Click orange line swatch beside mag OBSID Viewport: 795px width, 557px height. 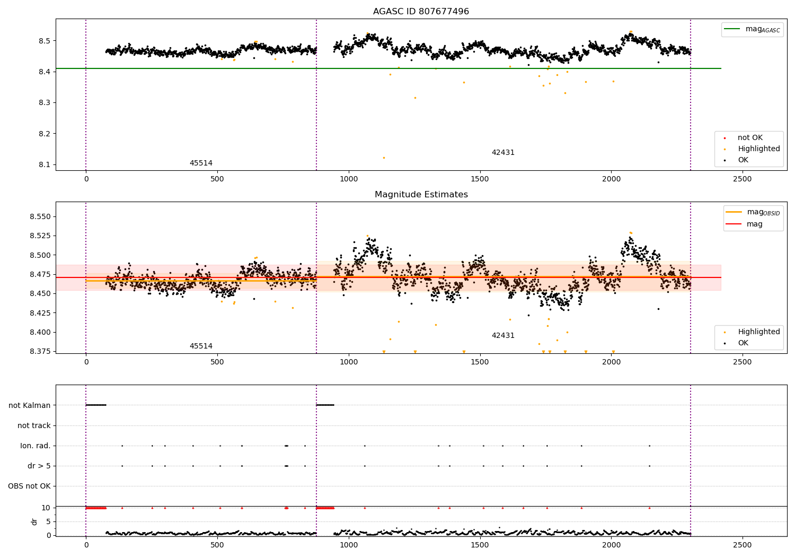[734, 212]
